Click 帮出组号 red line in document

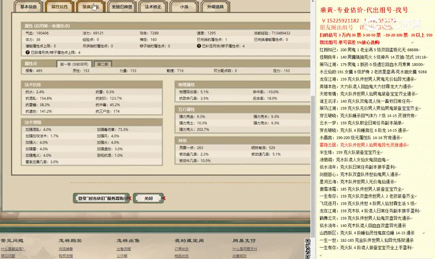point(350,42)
